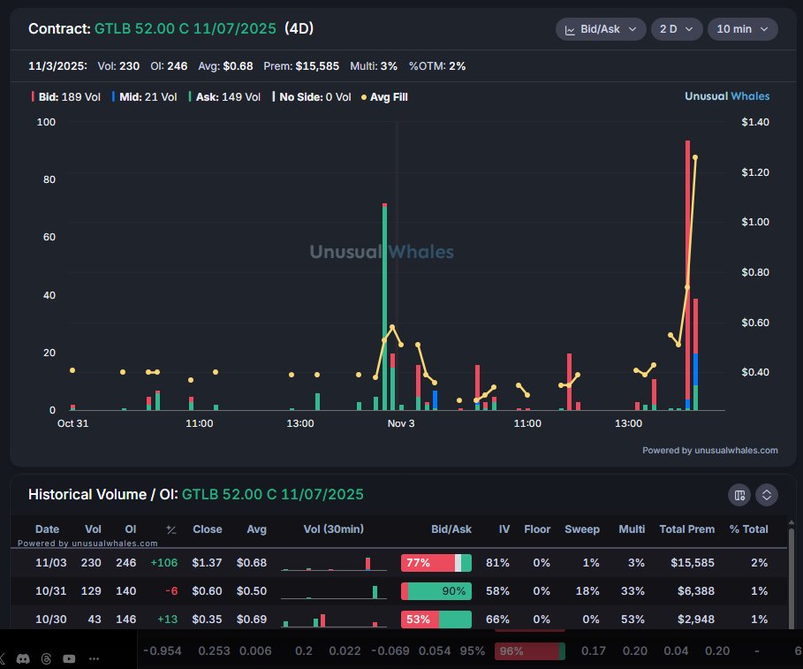Click the $1.37 close price cell

pyautogui.click(x=207, y=563)
